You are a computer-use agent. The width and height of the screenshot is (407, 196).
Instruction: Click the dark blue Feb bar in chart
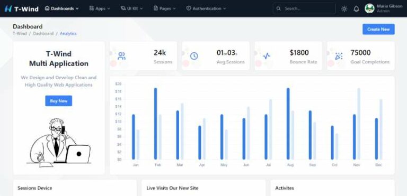coord(155,124)
